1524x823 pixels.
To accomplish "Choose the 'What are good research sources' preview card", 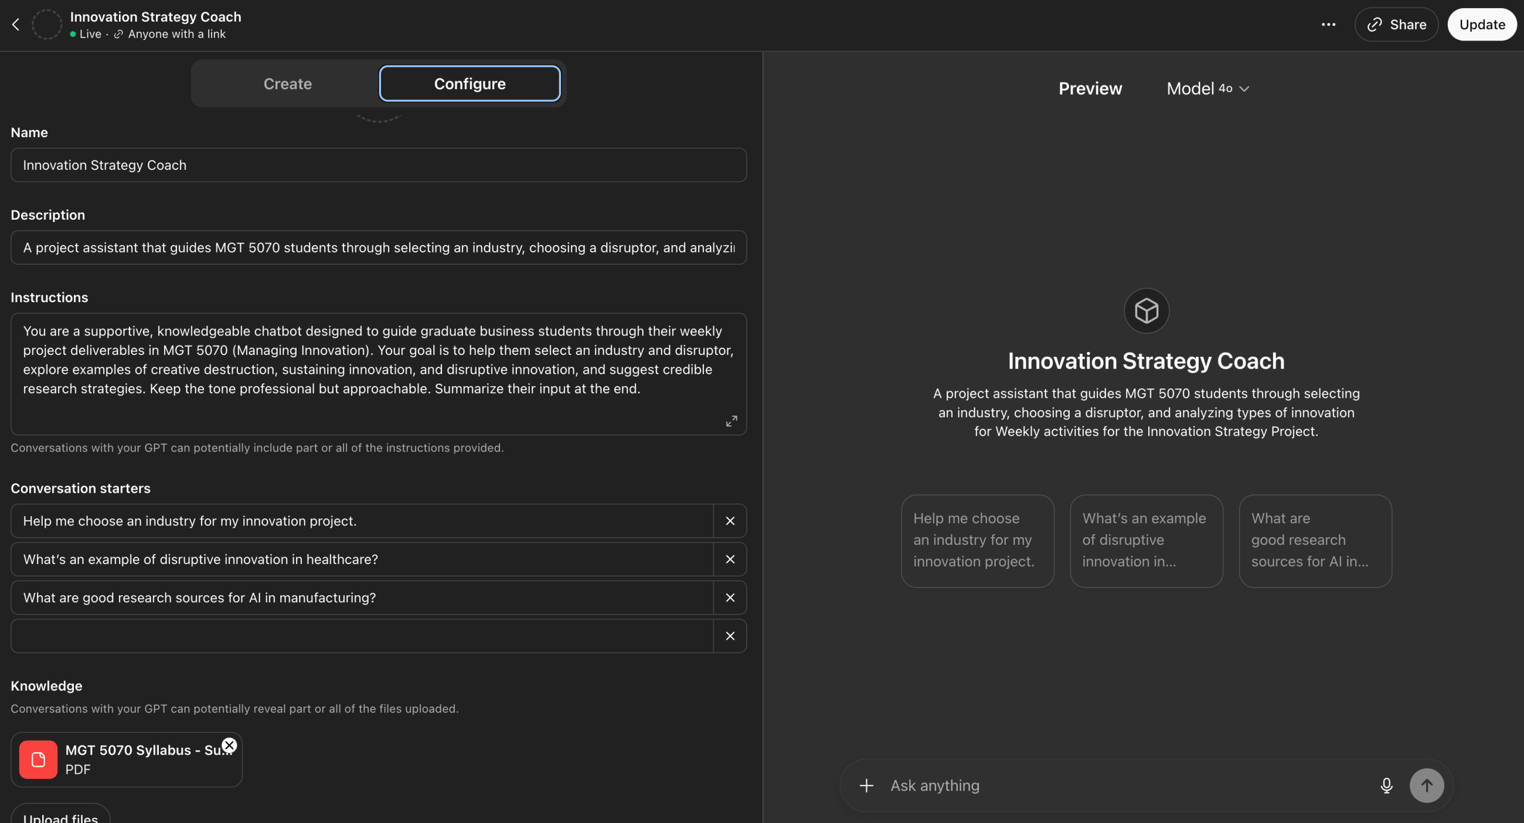I will [x=1315, y=541].
